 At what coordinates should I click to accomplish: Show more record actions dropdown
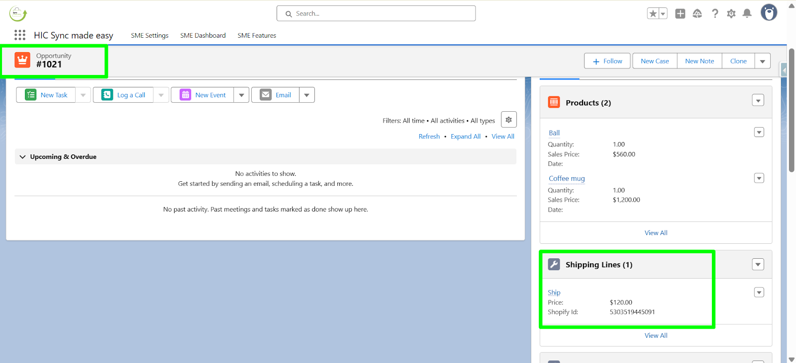click(x=763, y=61)
